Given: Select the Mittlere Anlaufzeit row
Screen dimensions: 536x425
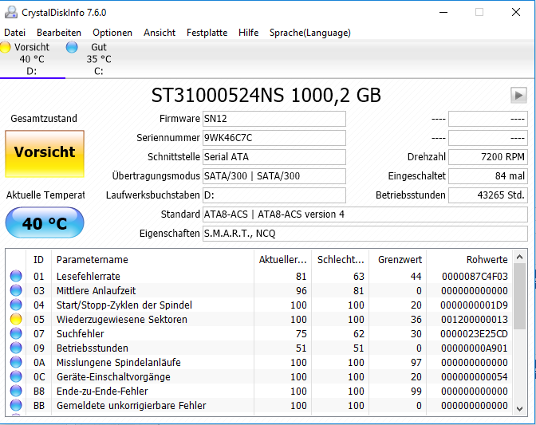Looking at the screenshot, I should (258, 290).
